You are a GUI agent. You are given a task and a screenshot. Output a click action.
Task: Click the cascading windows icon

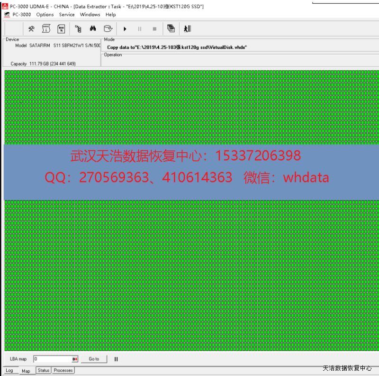[171, 29]
